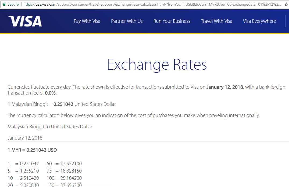The width and height of the screenshot is (289, 187).
Task: Click the bold 0.251042 rate in sentence
Action: point(63,104)
